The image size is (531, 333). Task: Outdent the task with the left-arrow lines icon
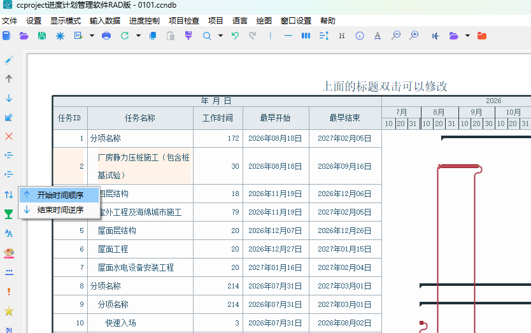click(x=9, y=155)
